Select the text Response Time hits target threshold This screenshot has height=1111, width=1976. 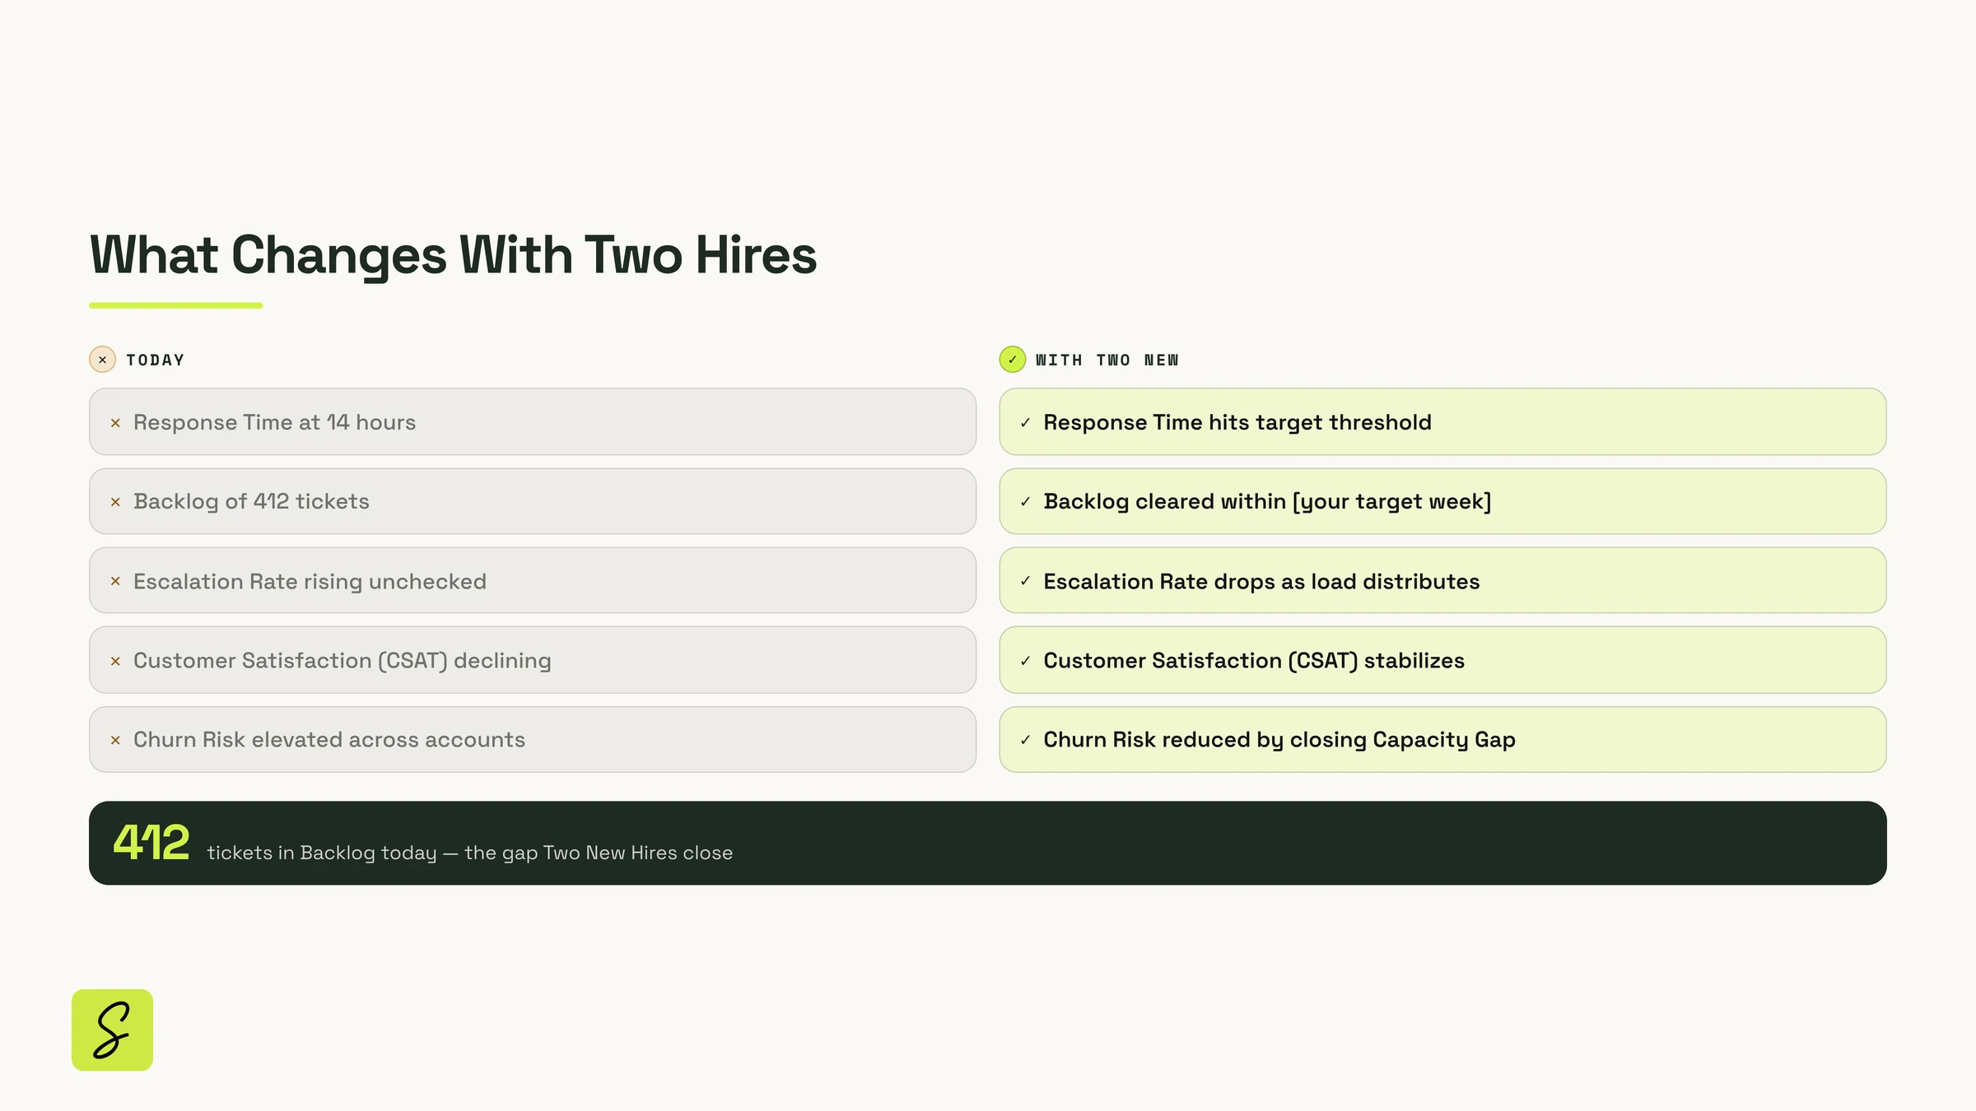coord(1237,422)
